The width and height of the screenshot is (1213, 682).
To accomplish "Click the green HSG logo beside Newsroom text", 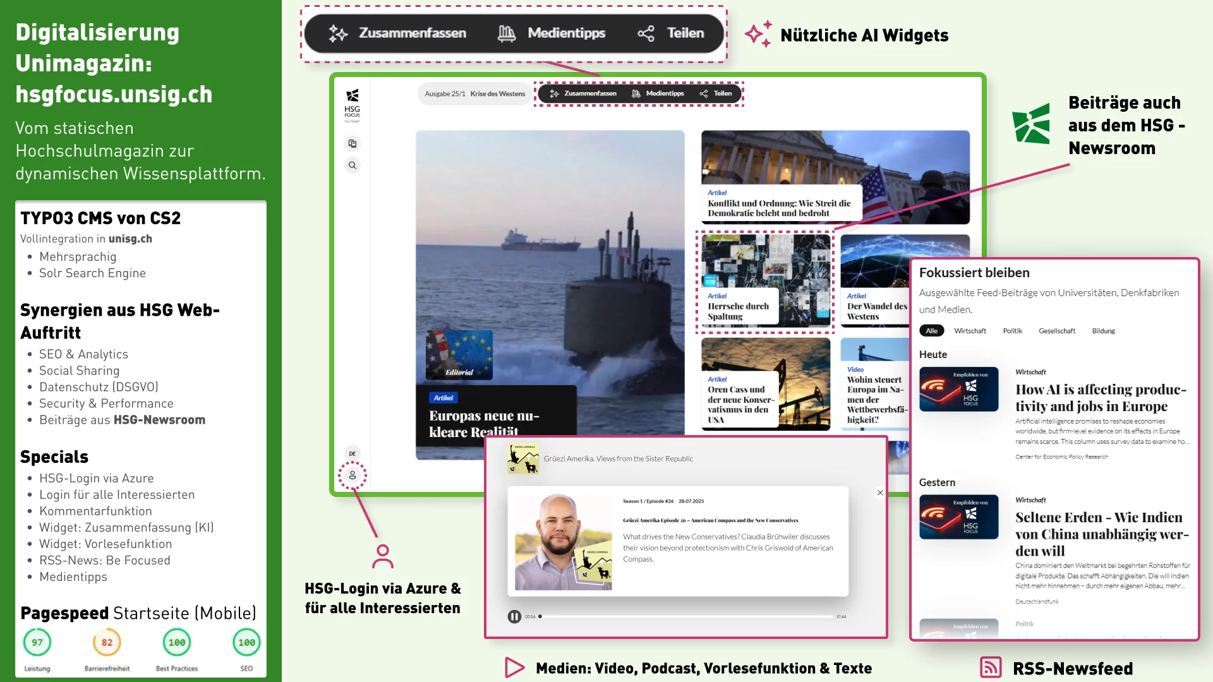I will pos(1031,124).
